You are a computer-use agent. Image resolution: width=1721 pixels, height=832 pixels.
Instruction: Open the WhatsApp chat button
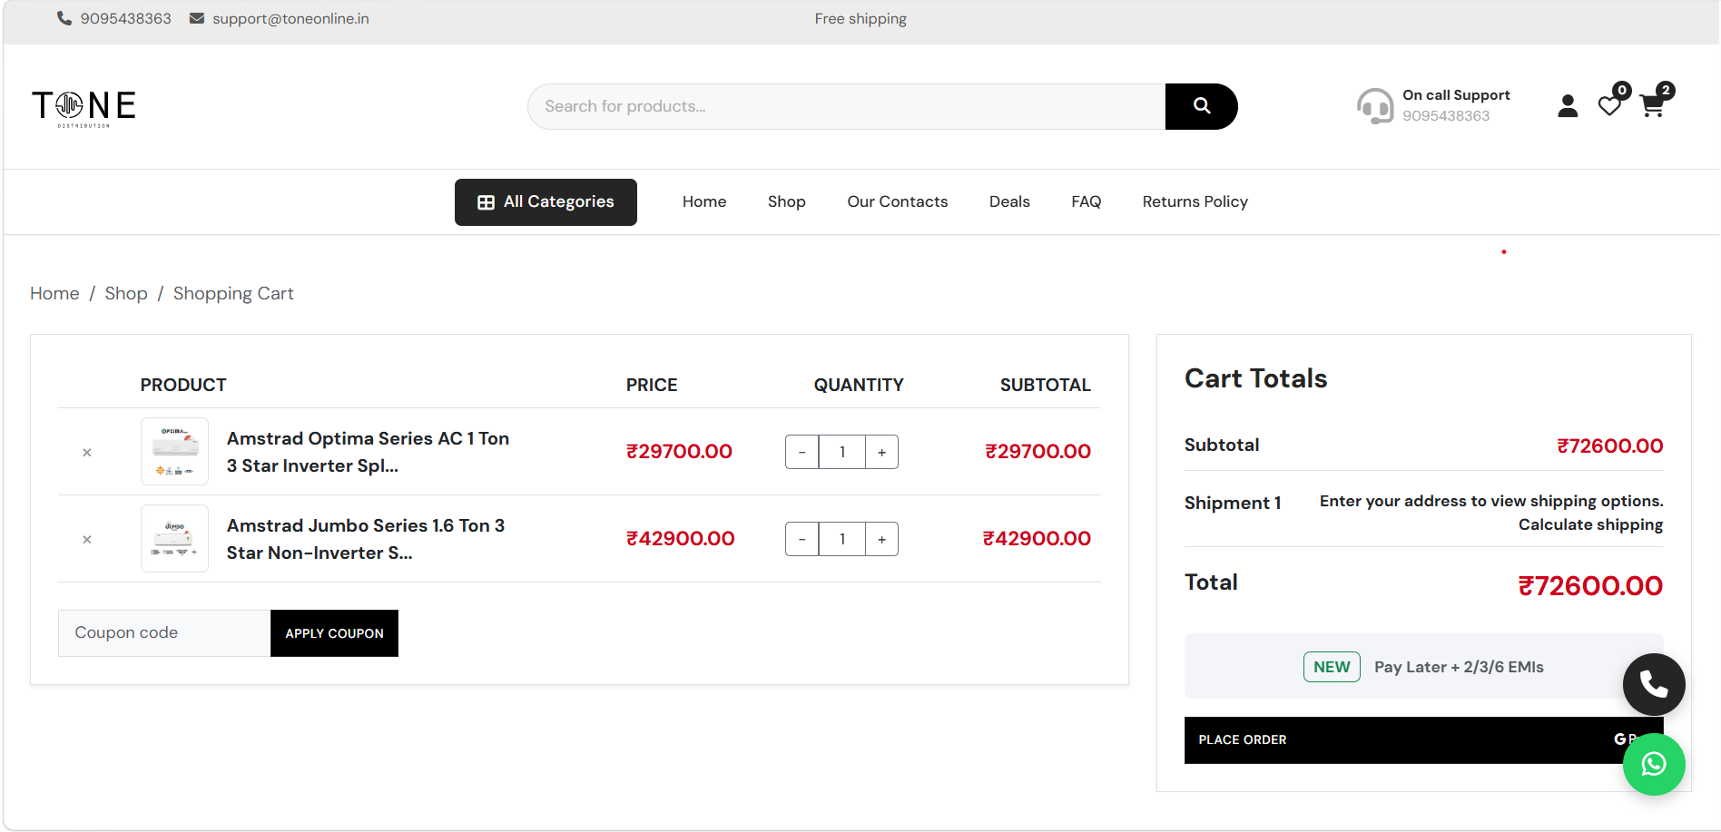coord(1654,764)
